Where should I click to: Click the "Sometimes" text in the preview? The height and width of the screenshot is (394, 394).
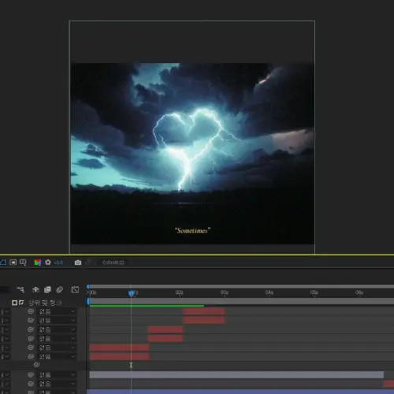point(192,231)
